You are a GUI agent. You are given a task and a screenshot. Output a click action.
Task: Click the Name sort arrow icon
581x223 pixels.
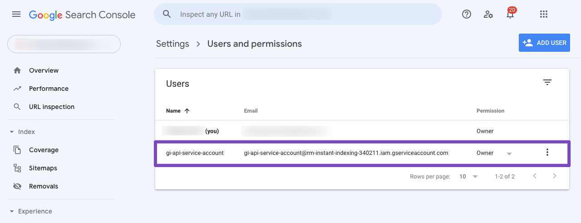187,111
